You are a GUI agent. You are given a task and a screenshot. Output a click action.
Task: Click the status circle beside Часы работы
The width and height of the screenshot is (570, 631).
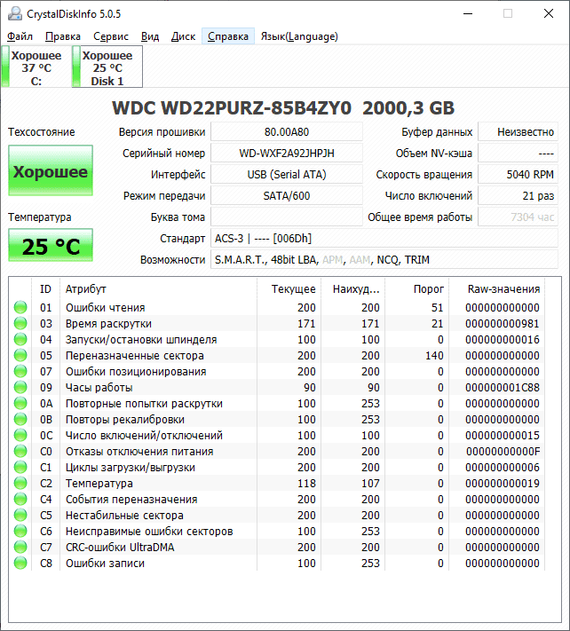coord(20,388)
